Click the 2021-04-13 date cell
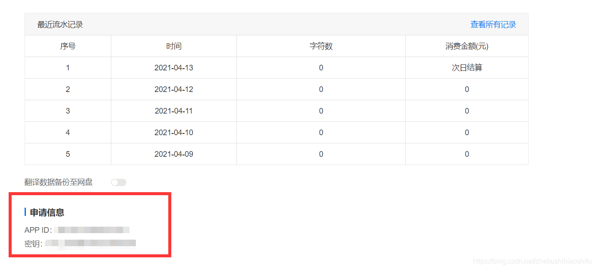595x269 pixels. pyautogui.click(x=174, y=68)
